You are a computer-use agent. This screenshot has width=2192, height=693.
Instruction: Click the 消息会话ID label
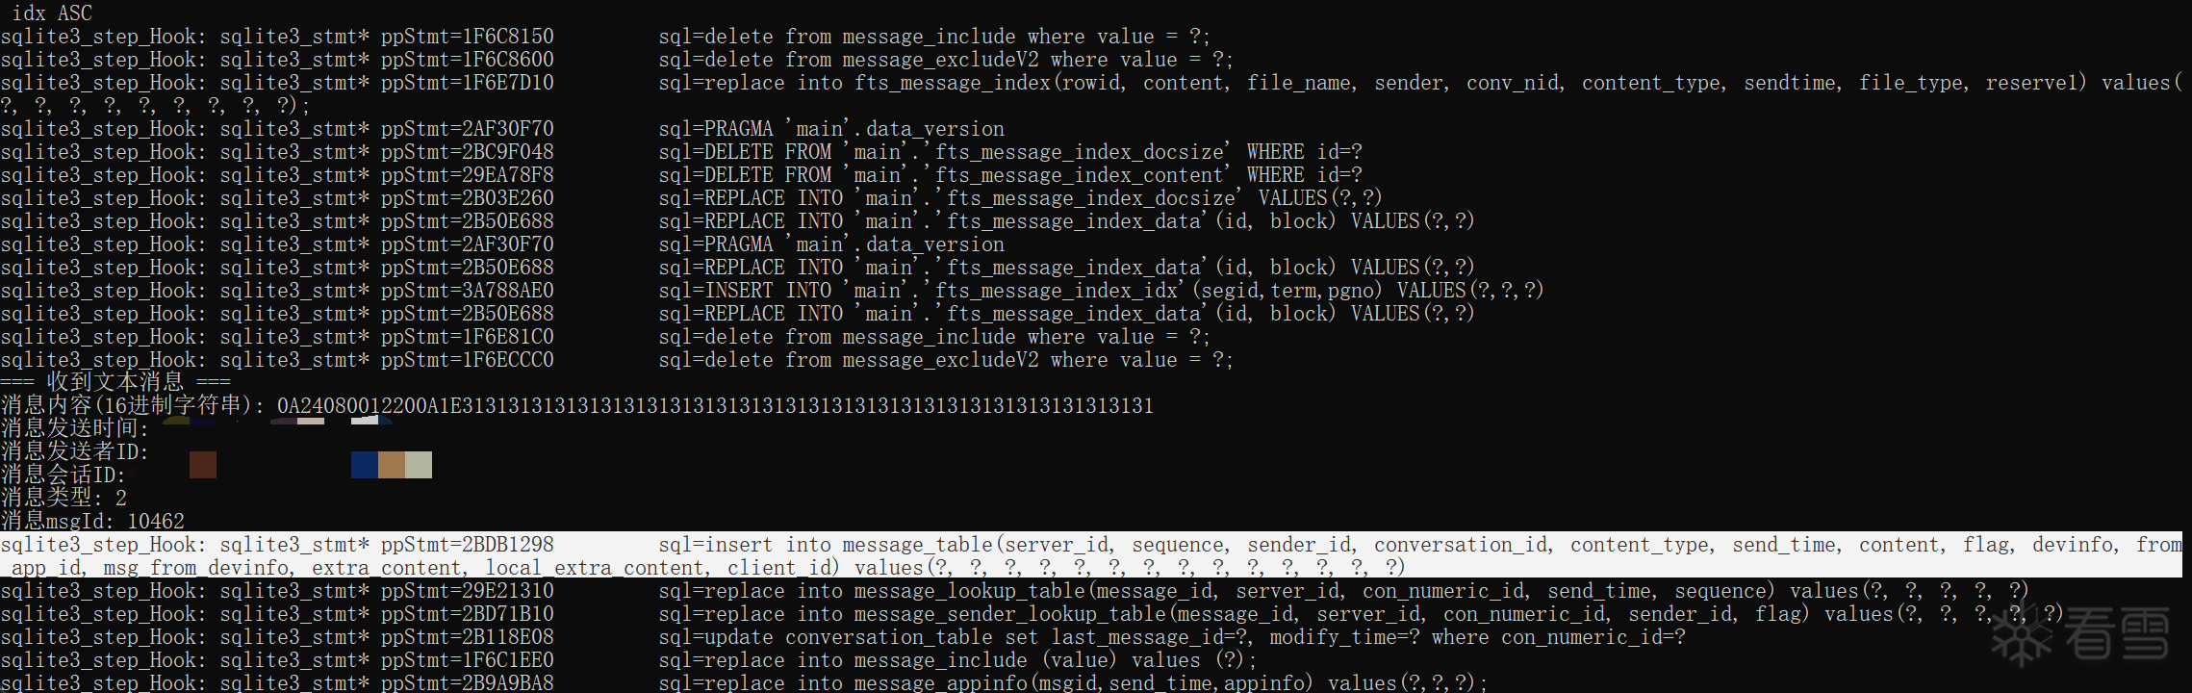pyautogui.click(x=64, y=475)
